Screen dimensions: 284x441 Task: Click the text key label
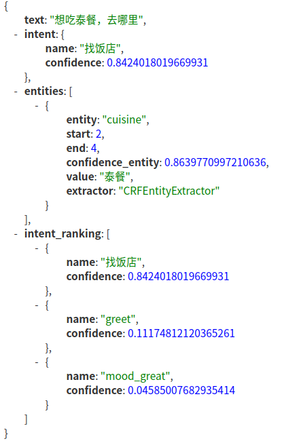pos(35,20)
